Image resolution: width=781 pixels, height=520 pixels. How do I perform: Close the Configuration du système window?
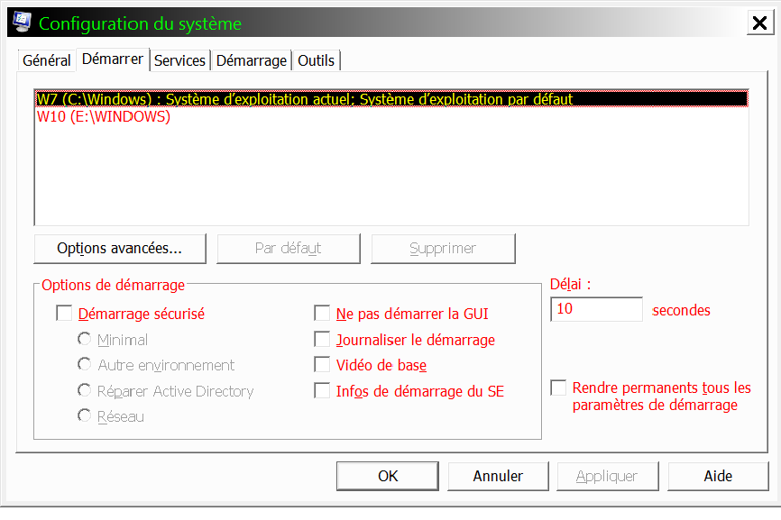click(x=759, y=23)
